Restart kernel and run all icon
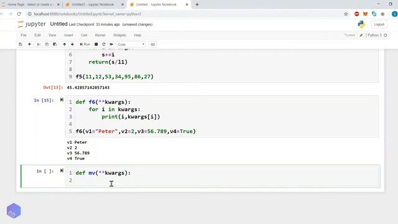This screenshot has width=398, height=224. point(111,44)
